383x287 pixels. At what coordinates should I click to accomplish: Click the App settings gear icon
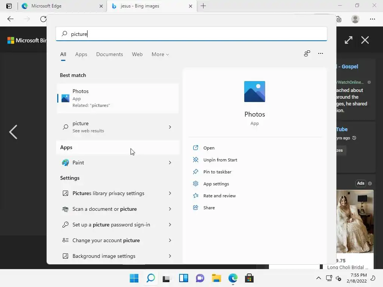[195, 183]
